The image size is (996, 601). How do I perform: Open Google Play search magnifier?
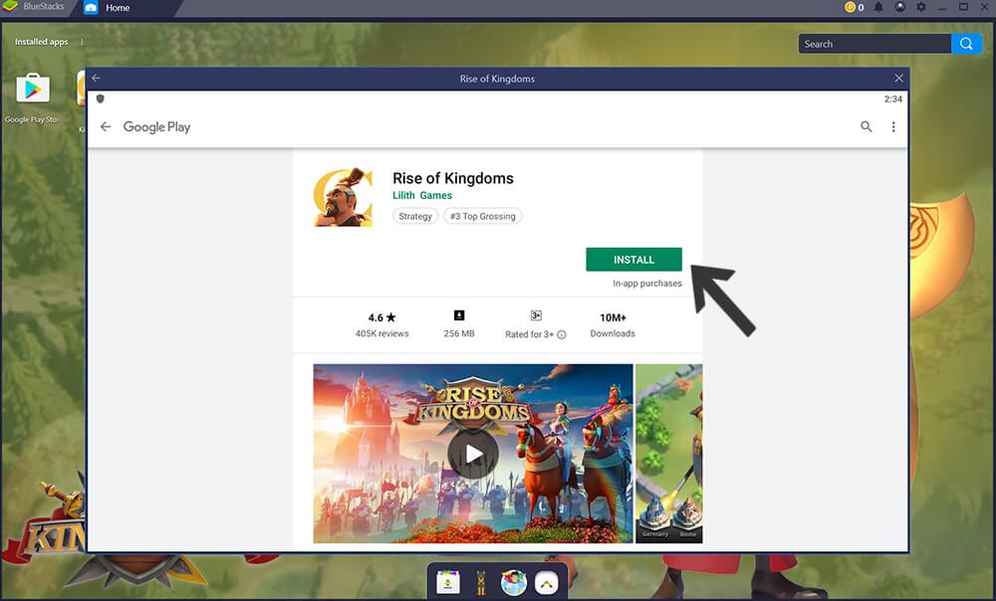pos(866,127)
